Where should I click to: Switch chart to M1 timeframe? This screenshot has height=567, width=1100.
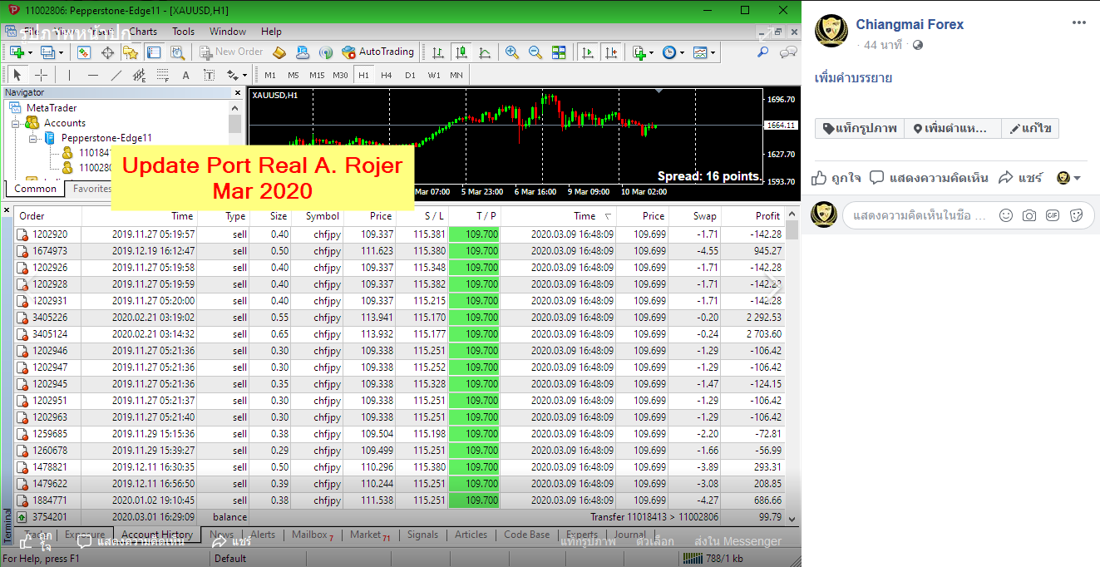(x=270, y=75)
